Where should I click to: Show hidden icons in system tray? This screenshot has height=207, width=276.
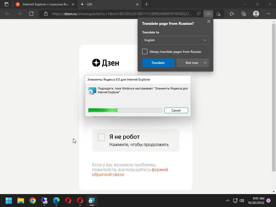[227, 201]
